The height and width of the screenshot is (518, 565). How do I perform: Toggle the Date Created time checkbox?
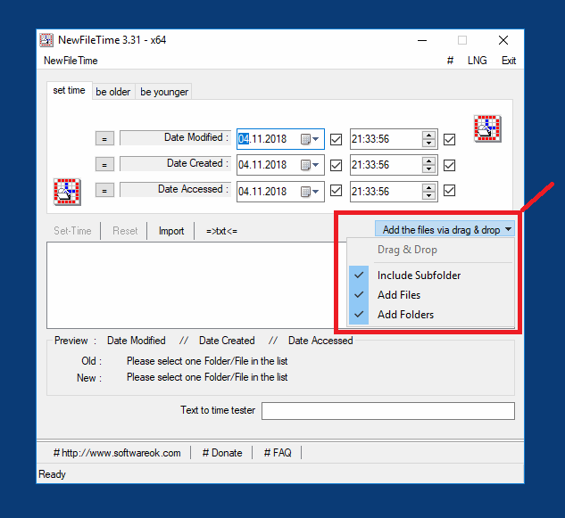pyautogui.click(x=449, y=165)
